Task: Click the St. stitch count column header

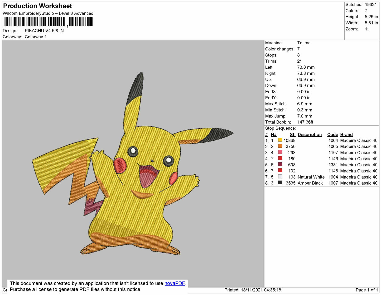Action: click(292, 134)
